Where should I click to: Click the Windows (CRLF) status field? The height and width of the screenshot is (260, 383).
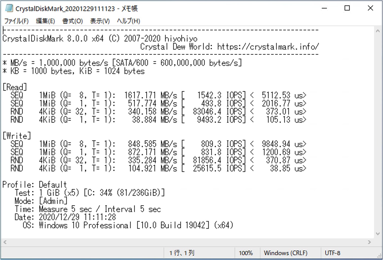pyautogui.click(x=286, y=253)
